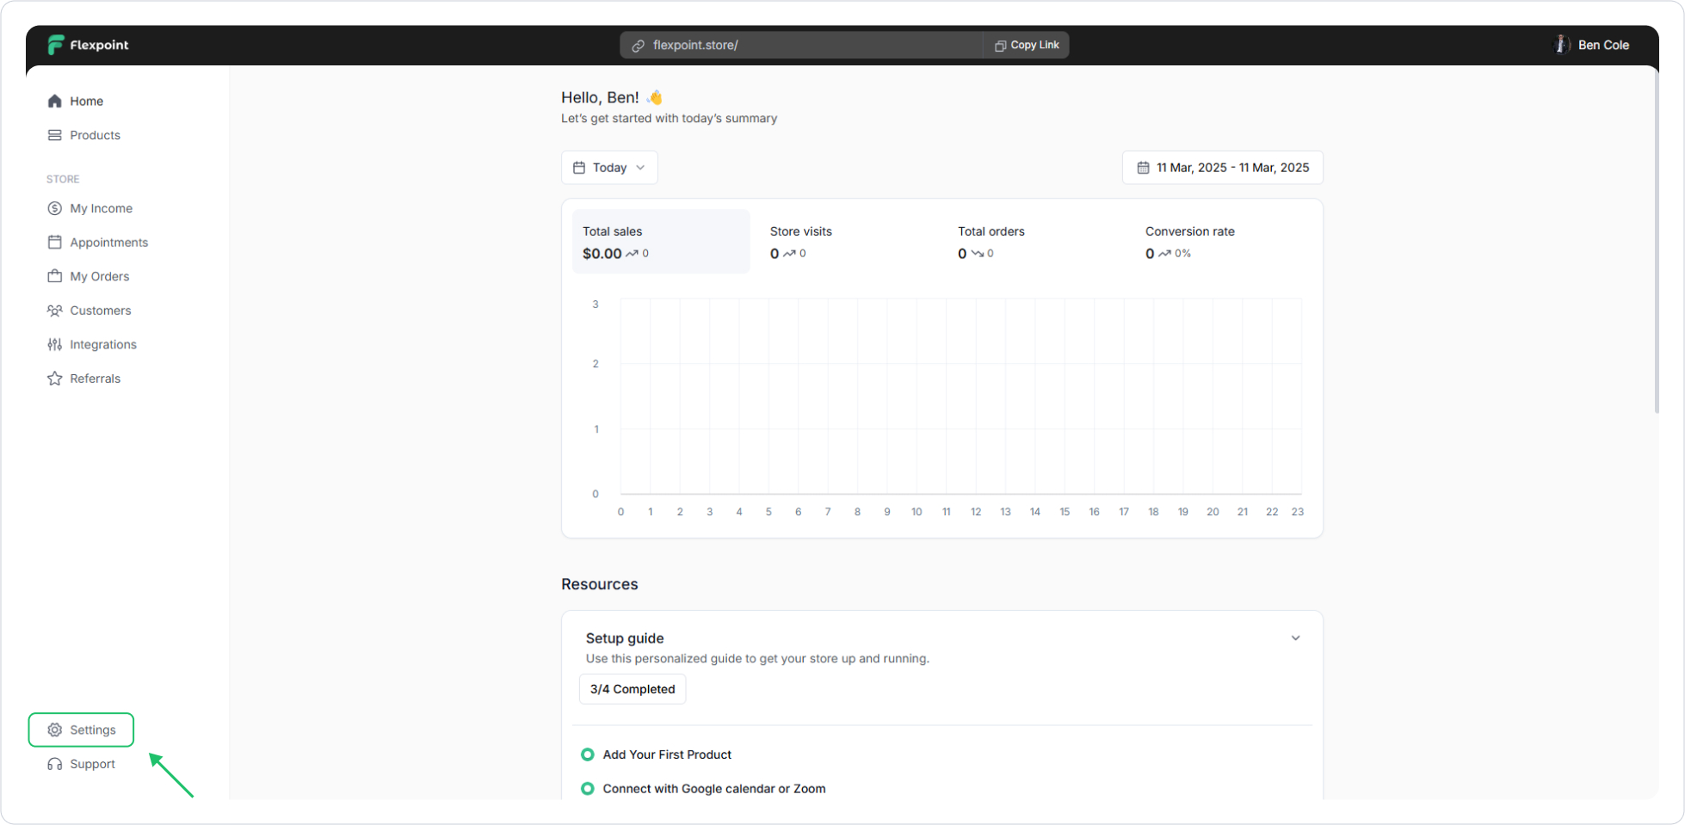Click the My Orders bag icon
Image resolution: width=1685 pixels, height=825 pixels.
(55, 276)
